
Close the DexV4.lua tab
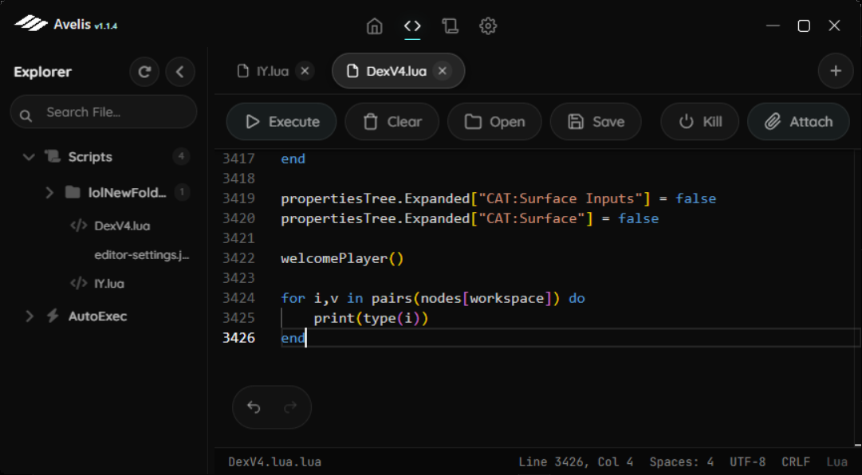(442, 71)
